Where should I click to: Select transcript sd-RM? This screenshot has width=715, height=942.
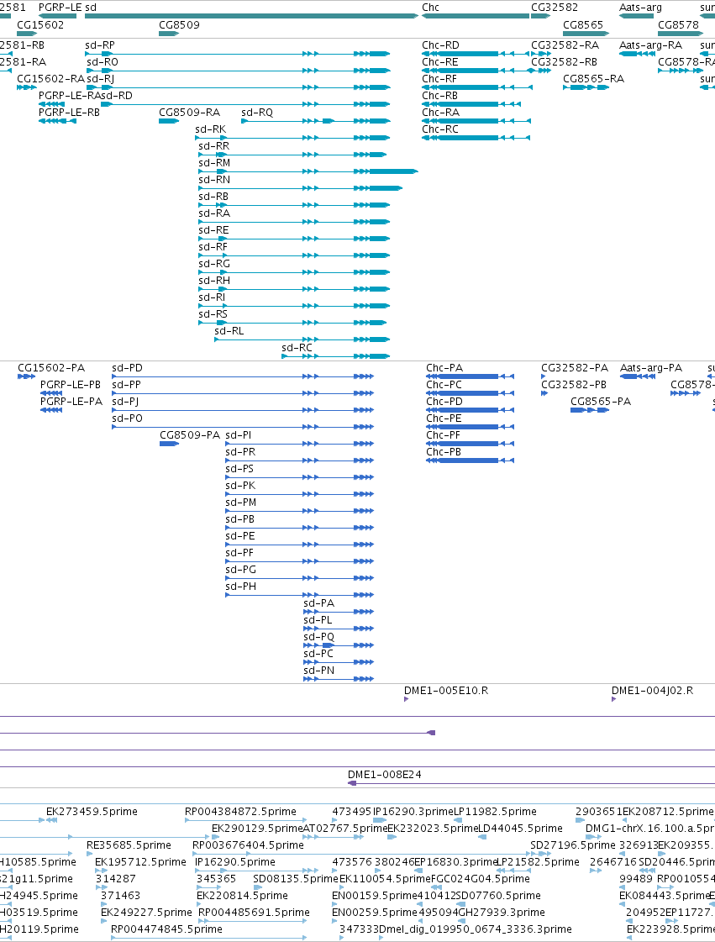coord(308,171)
